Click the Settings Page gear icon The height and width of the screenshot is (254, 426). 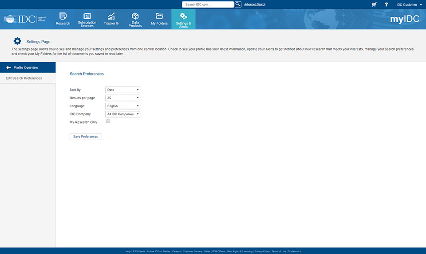pos(17,41)
